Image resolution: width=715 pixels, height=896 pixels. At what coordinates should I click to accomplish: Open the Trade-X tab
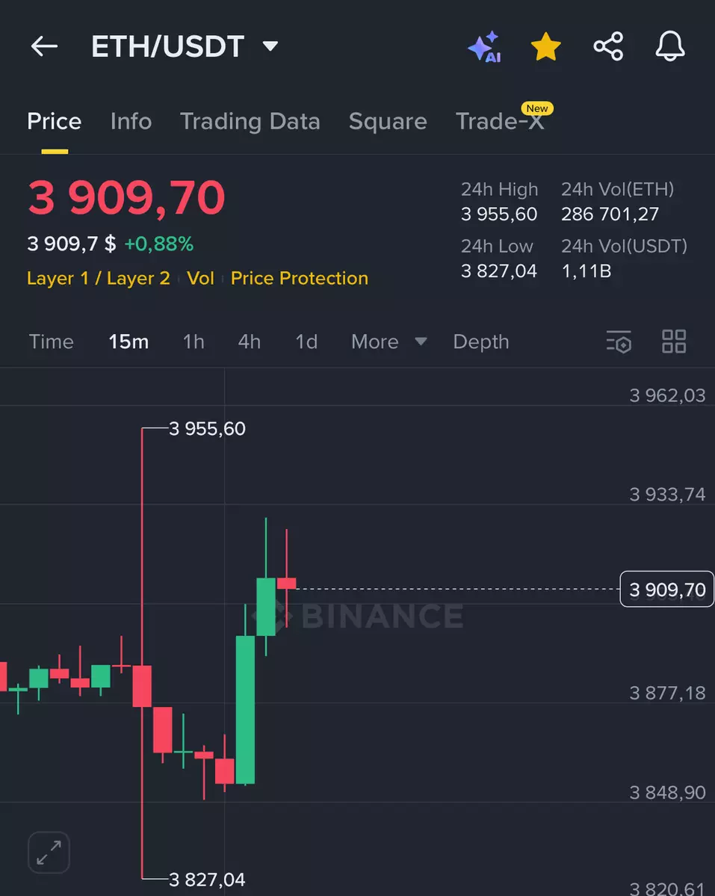[501, 122]
